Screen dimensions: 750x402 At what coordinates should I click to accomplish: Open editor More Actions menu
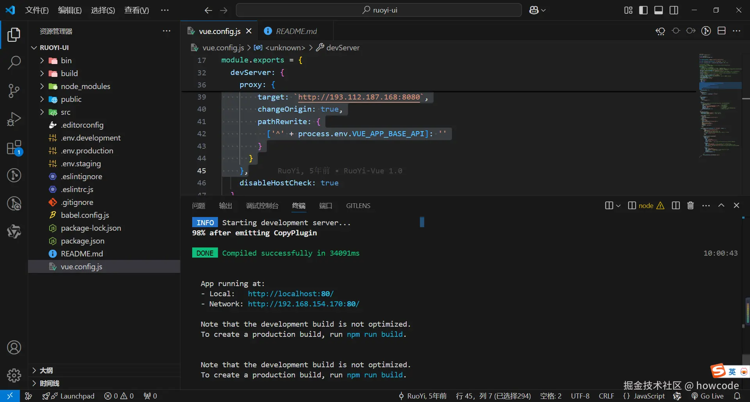point(737,31)
